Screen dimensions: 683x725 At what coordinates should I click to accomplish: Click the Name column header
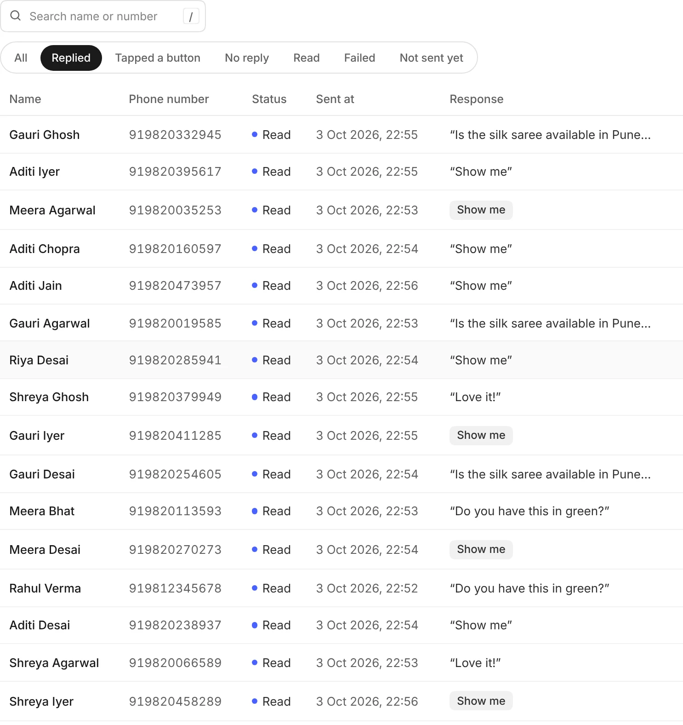coord(25,99)
